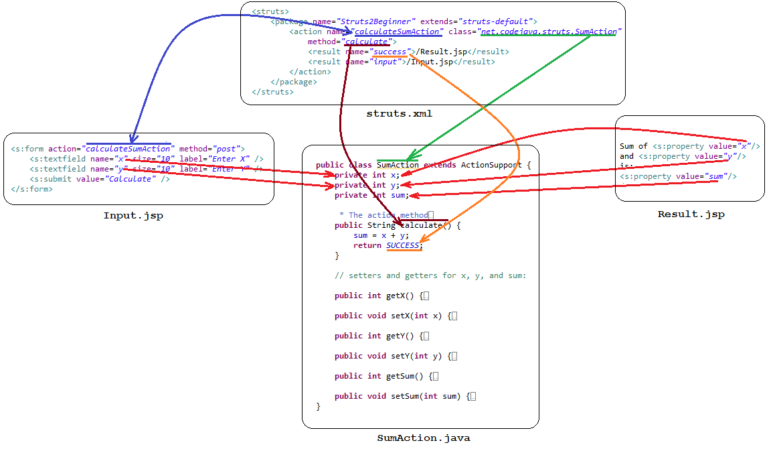Screen dimensions: 773x453
Task: Click the 'struts-default' extends value
Action: coord(499,21)
